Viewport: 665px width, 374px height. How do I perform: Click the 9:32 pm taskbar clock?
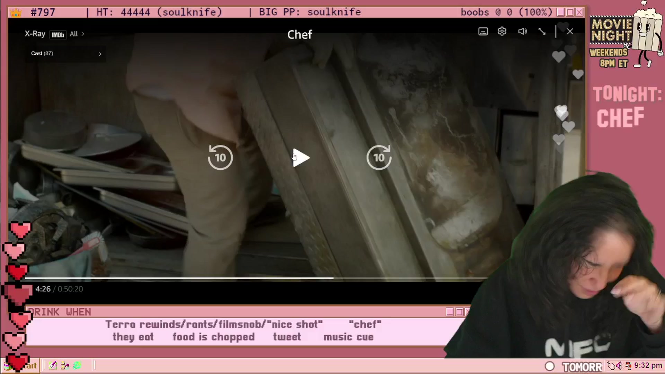[648, 366]
